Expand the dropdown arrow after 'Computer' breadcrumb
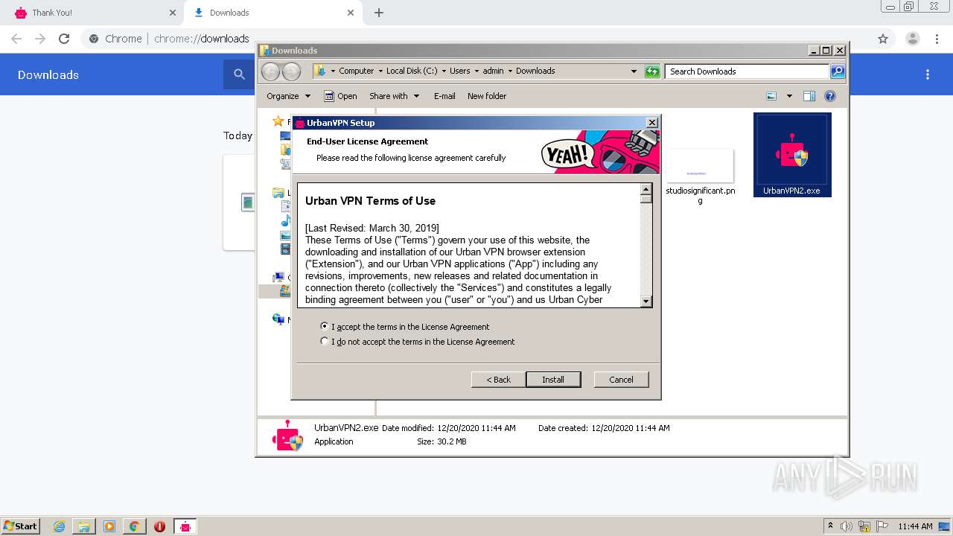The height and width of the screenshot is (536, 953). coord(380,71)
